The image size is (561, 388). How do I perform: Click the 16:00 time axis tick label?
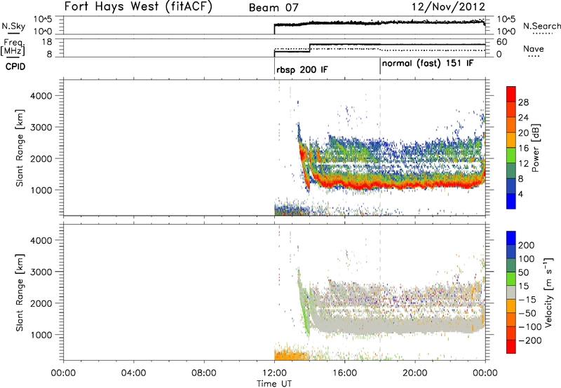344,373
